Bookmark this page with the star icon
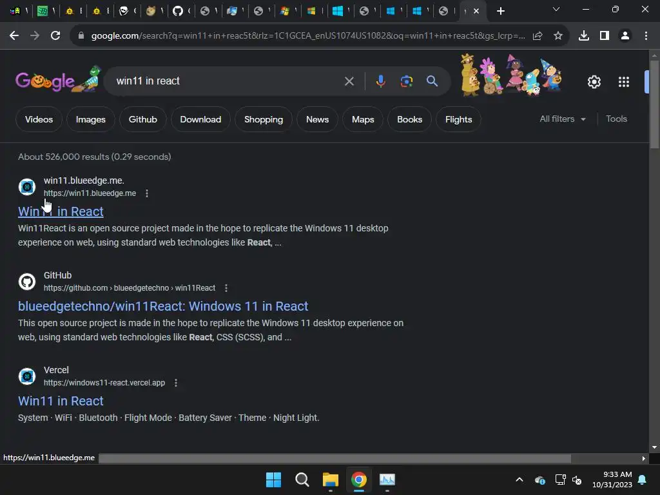The height and width of the screenshot is (495, 660). point(558,36)
